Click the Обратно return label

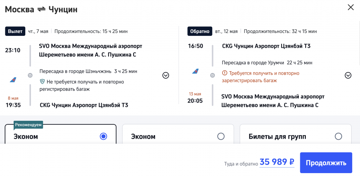pyautogui.click(x=200, y=31)
